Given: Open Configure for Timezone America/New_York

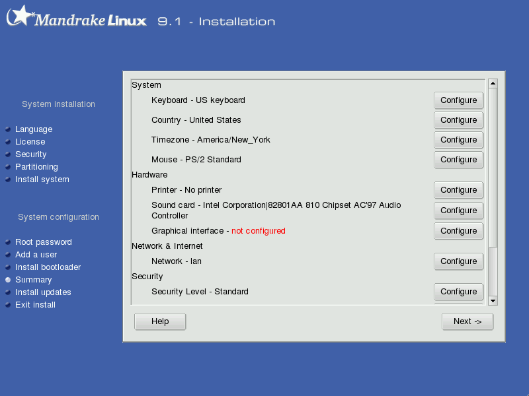Looking at the screenshot, I should [x=458, y=140].
